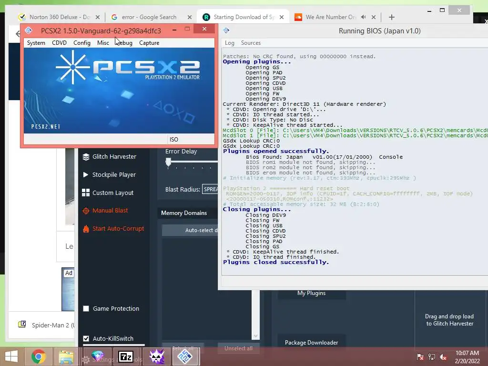Viewport: 488px width, 366px height.
Task: Enable the Game Protection checkbox
Action: coord(86,308)
